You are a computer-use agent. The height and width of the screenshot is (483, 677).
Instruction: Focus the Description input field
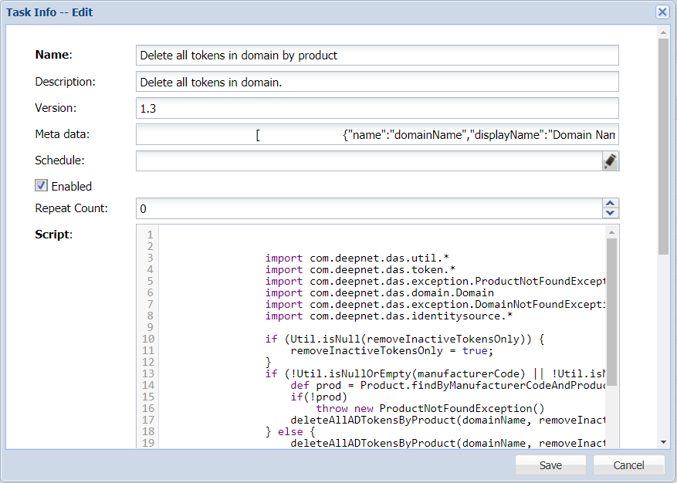tap(377, 82)
